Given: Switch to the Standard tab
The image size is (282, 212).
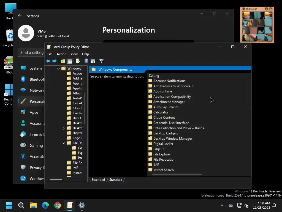Looking at the screenshot, I should (116, 180).
